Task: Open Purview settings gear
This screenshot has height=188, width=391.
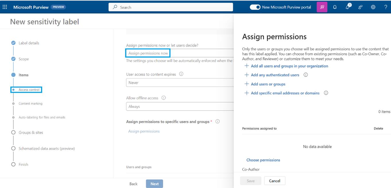Action: coord(373,7)
